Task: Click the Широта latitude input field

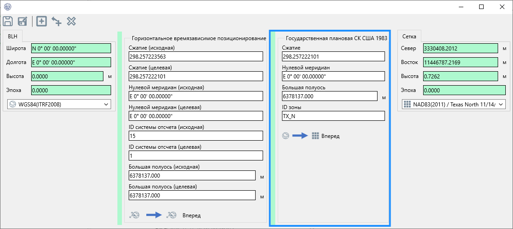Action: pyautogui.click(x=71, y=48)
